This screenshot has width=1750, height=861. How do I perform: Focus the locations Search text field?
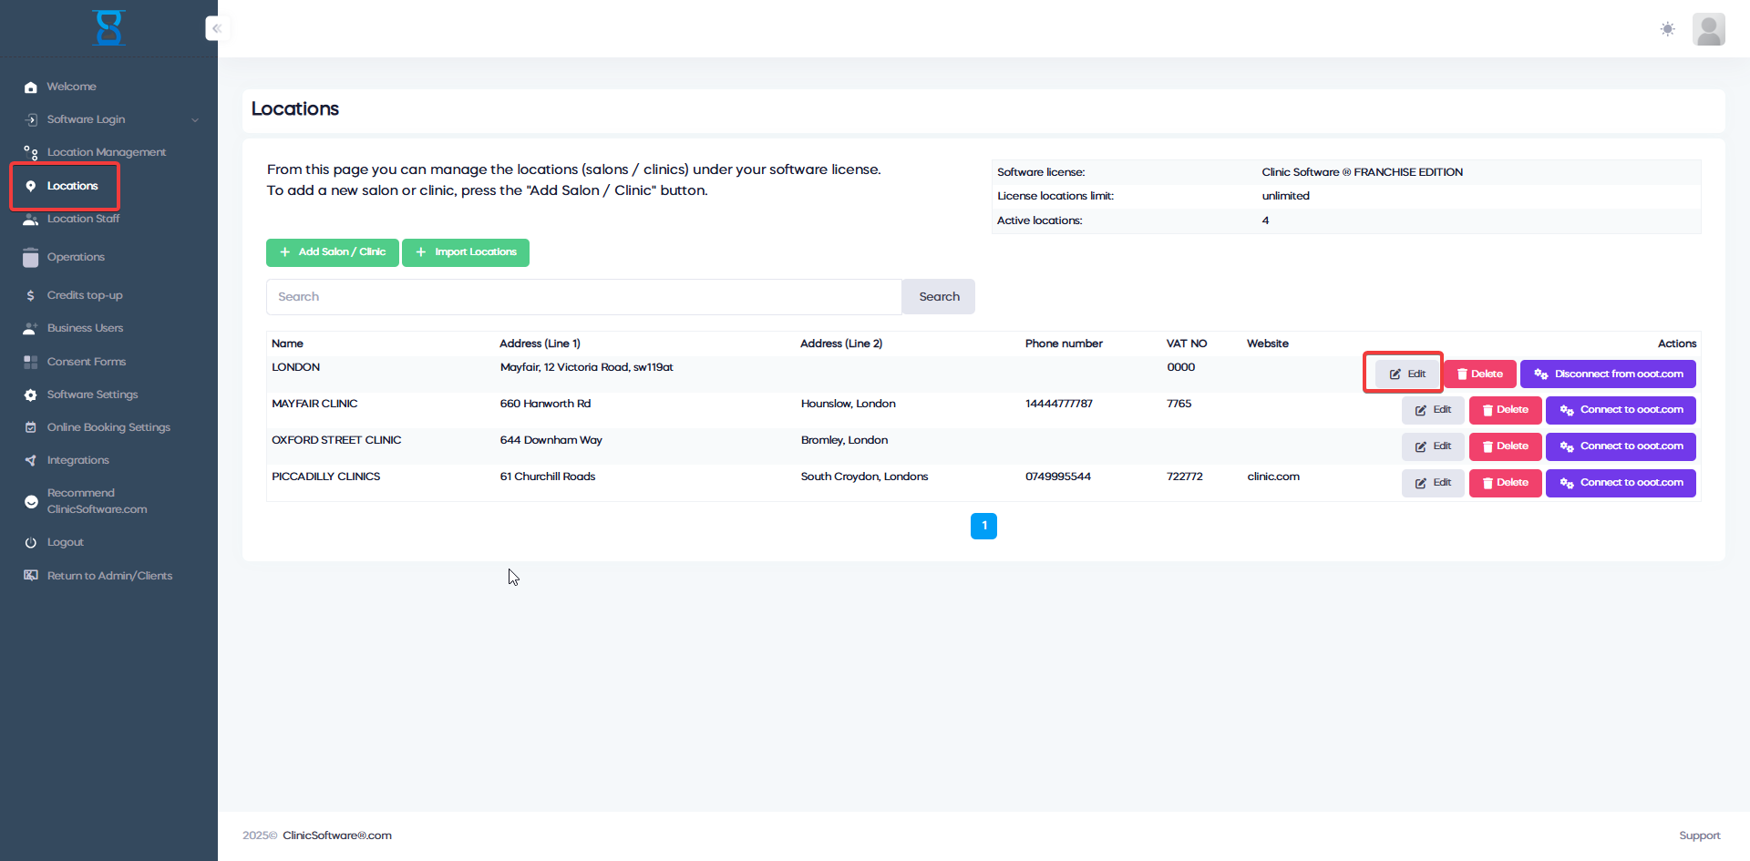tap(583, 297)
